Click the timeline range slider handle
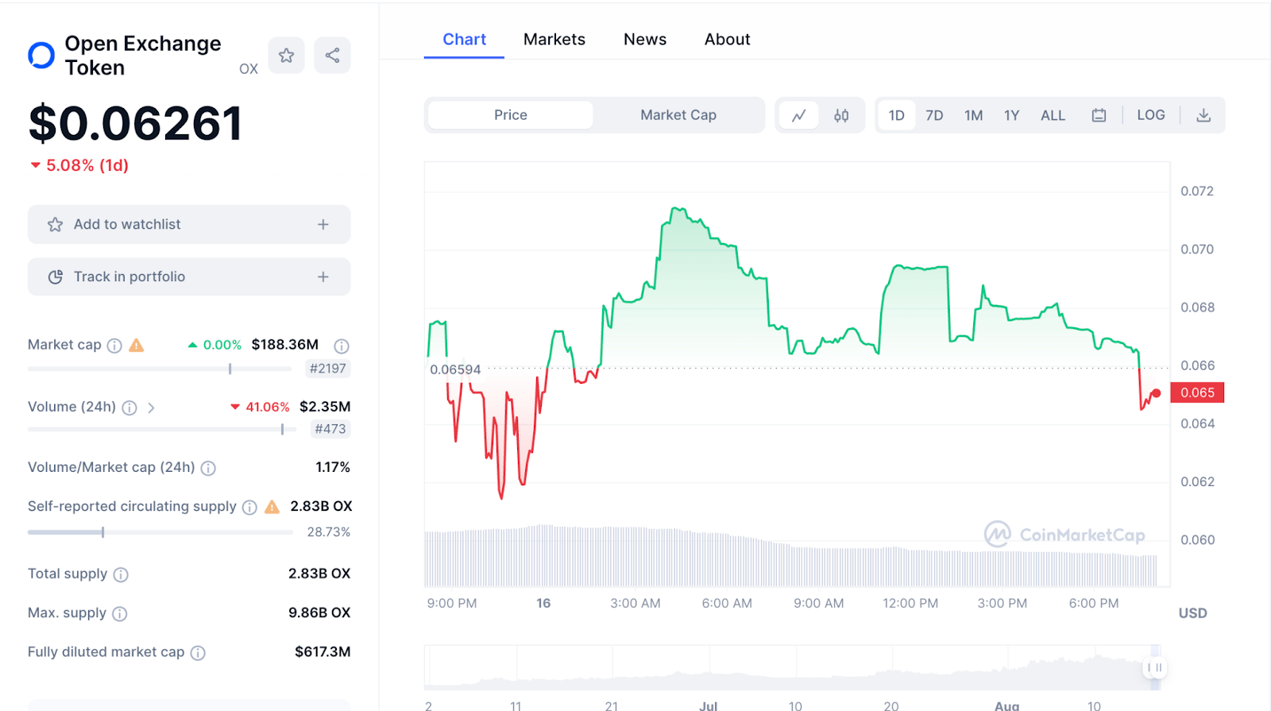The image size is (1271, 711). tap(1153, 667)
